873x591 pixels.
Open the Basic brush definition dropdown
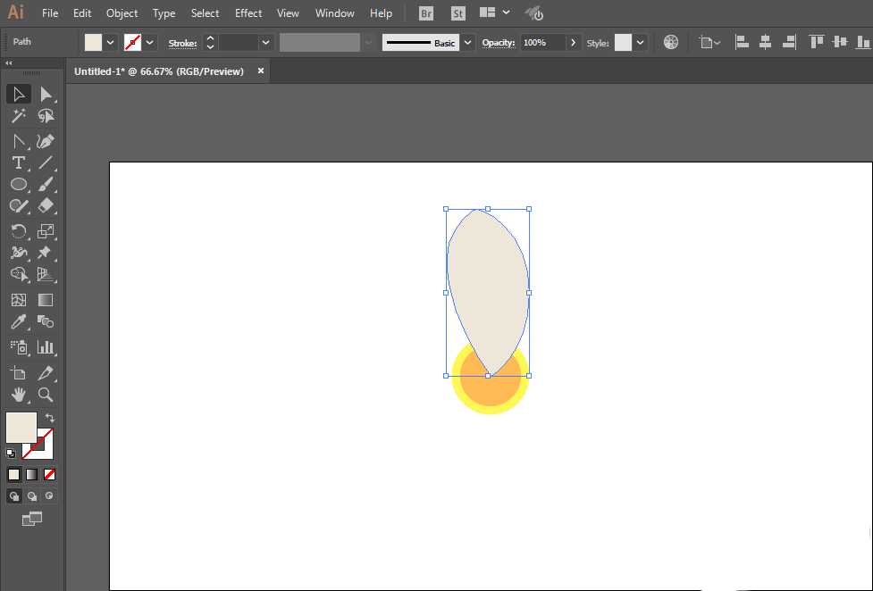coord(466,42)
